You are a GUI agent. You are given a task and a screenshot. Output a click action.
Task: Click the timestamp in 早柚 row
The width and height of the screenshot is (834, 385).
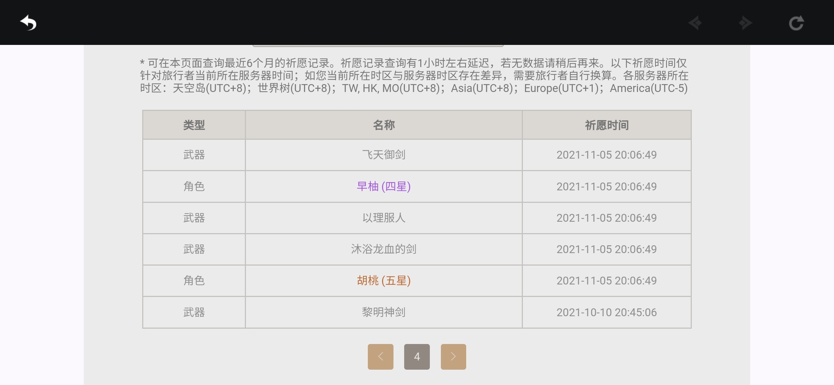607,186
